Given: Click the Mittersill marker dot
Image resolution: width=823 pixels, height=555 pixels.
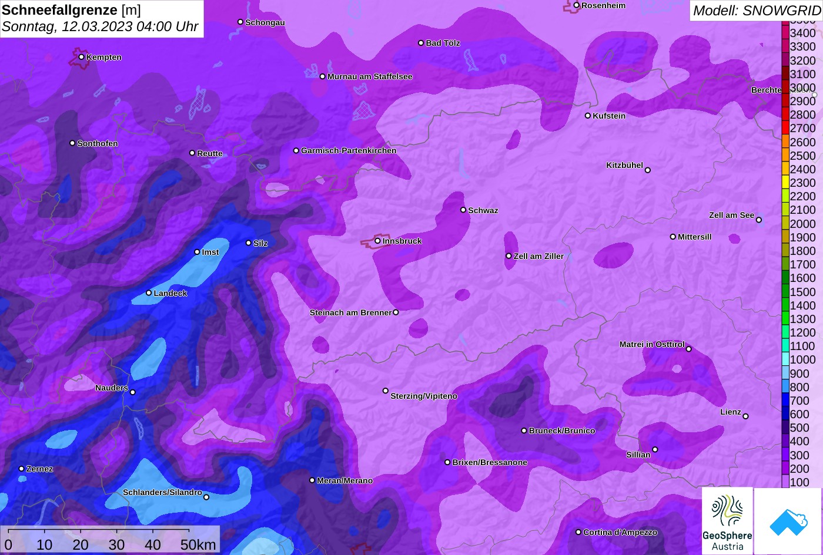Looking at the screenshot, I should (673, 237).
